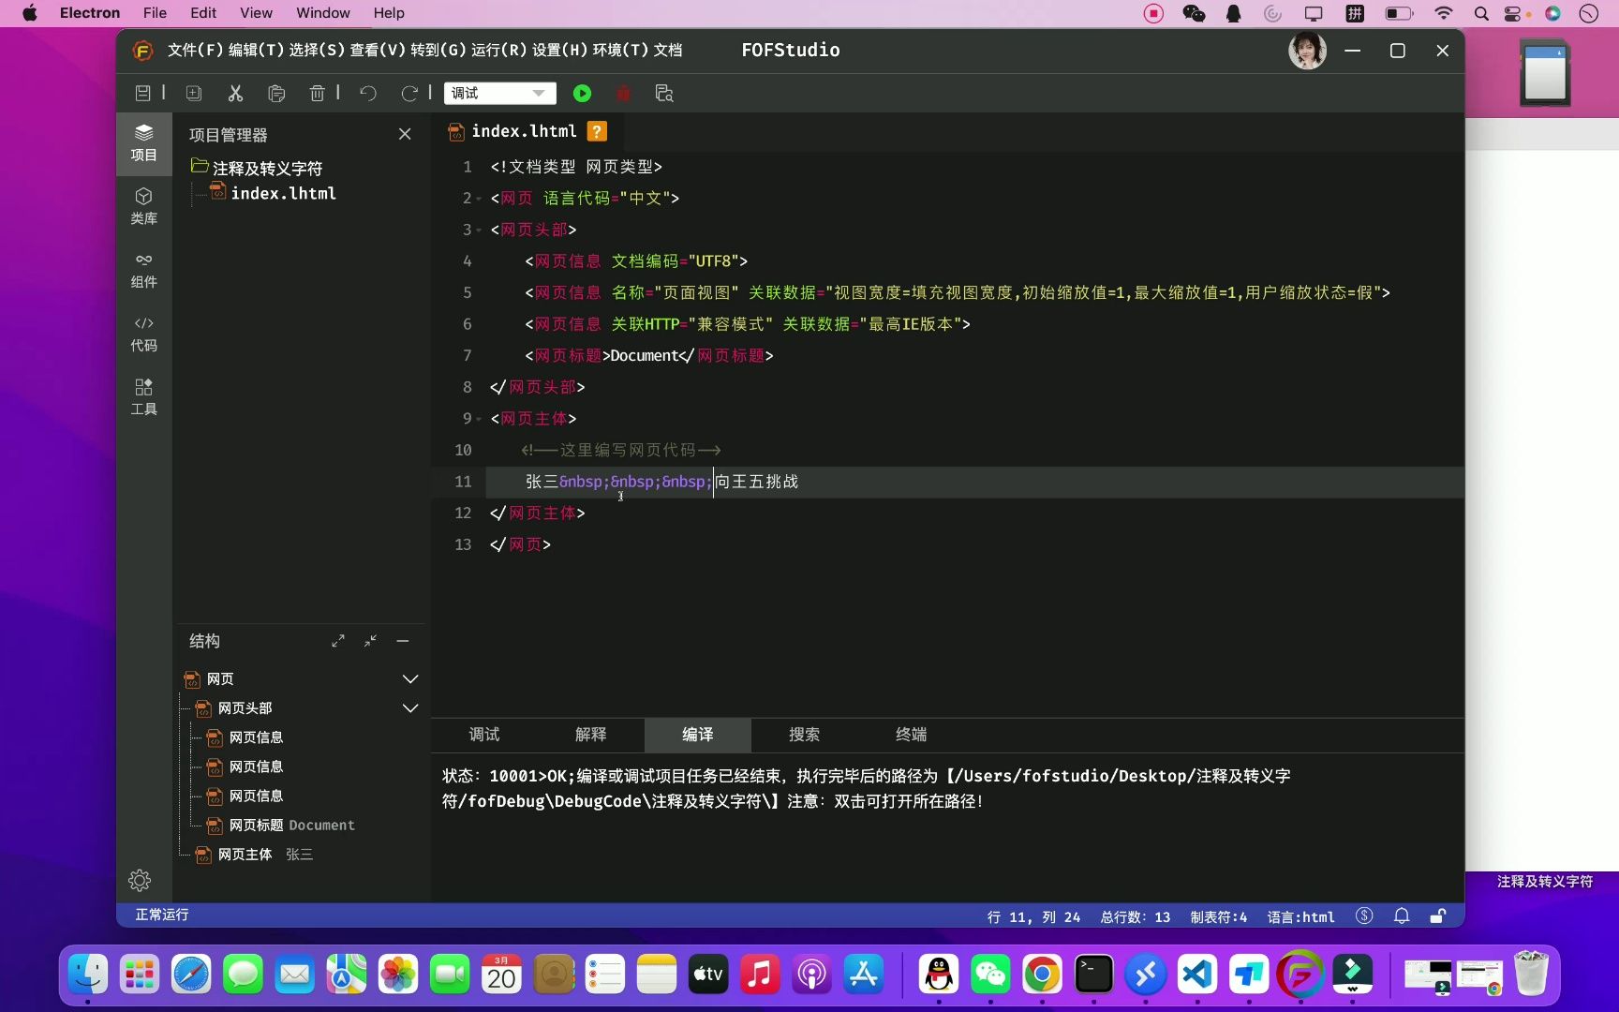Click the orange question mark help icon
The height and width of the screenshot is (1012, 1619).
tap(597, 131)
